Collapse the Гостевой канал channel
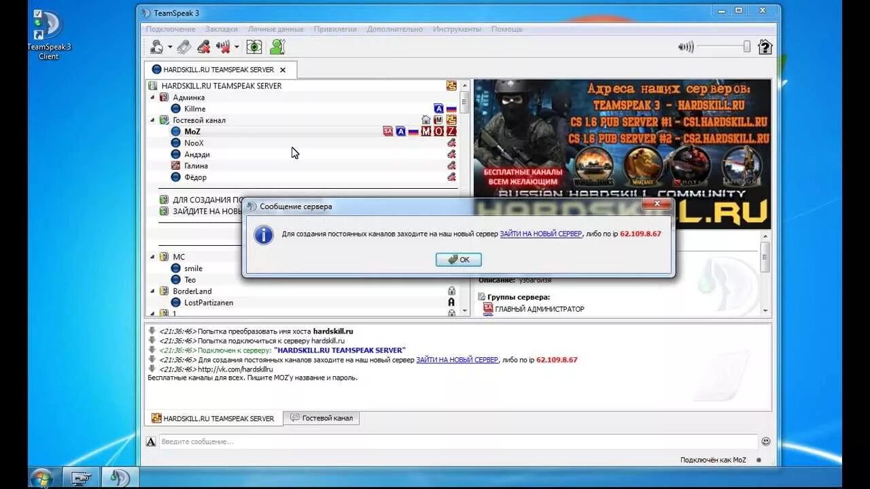The width and height of the screenshot is (870, 489). [152, 120]
